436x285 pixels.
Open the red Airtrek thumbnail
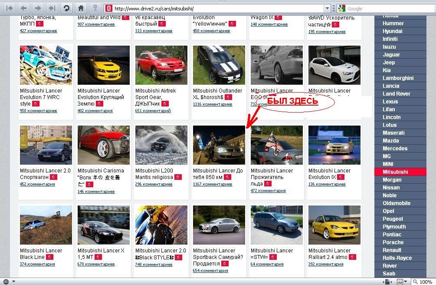[x=161, y=65]
